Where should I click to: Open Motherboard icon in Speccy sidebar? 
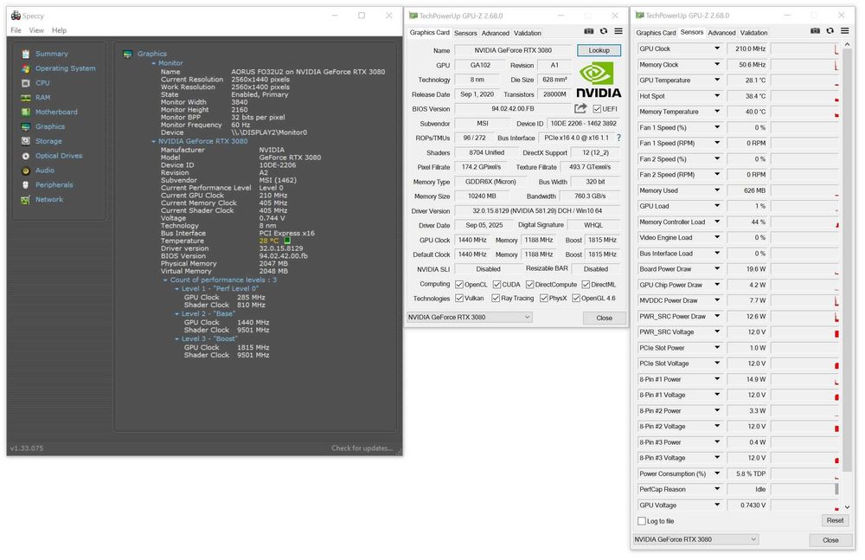pos(25,113)
